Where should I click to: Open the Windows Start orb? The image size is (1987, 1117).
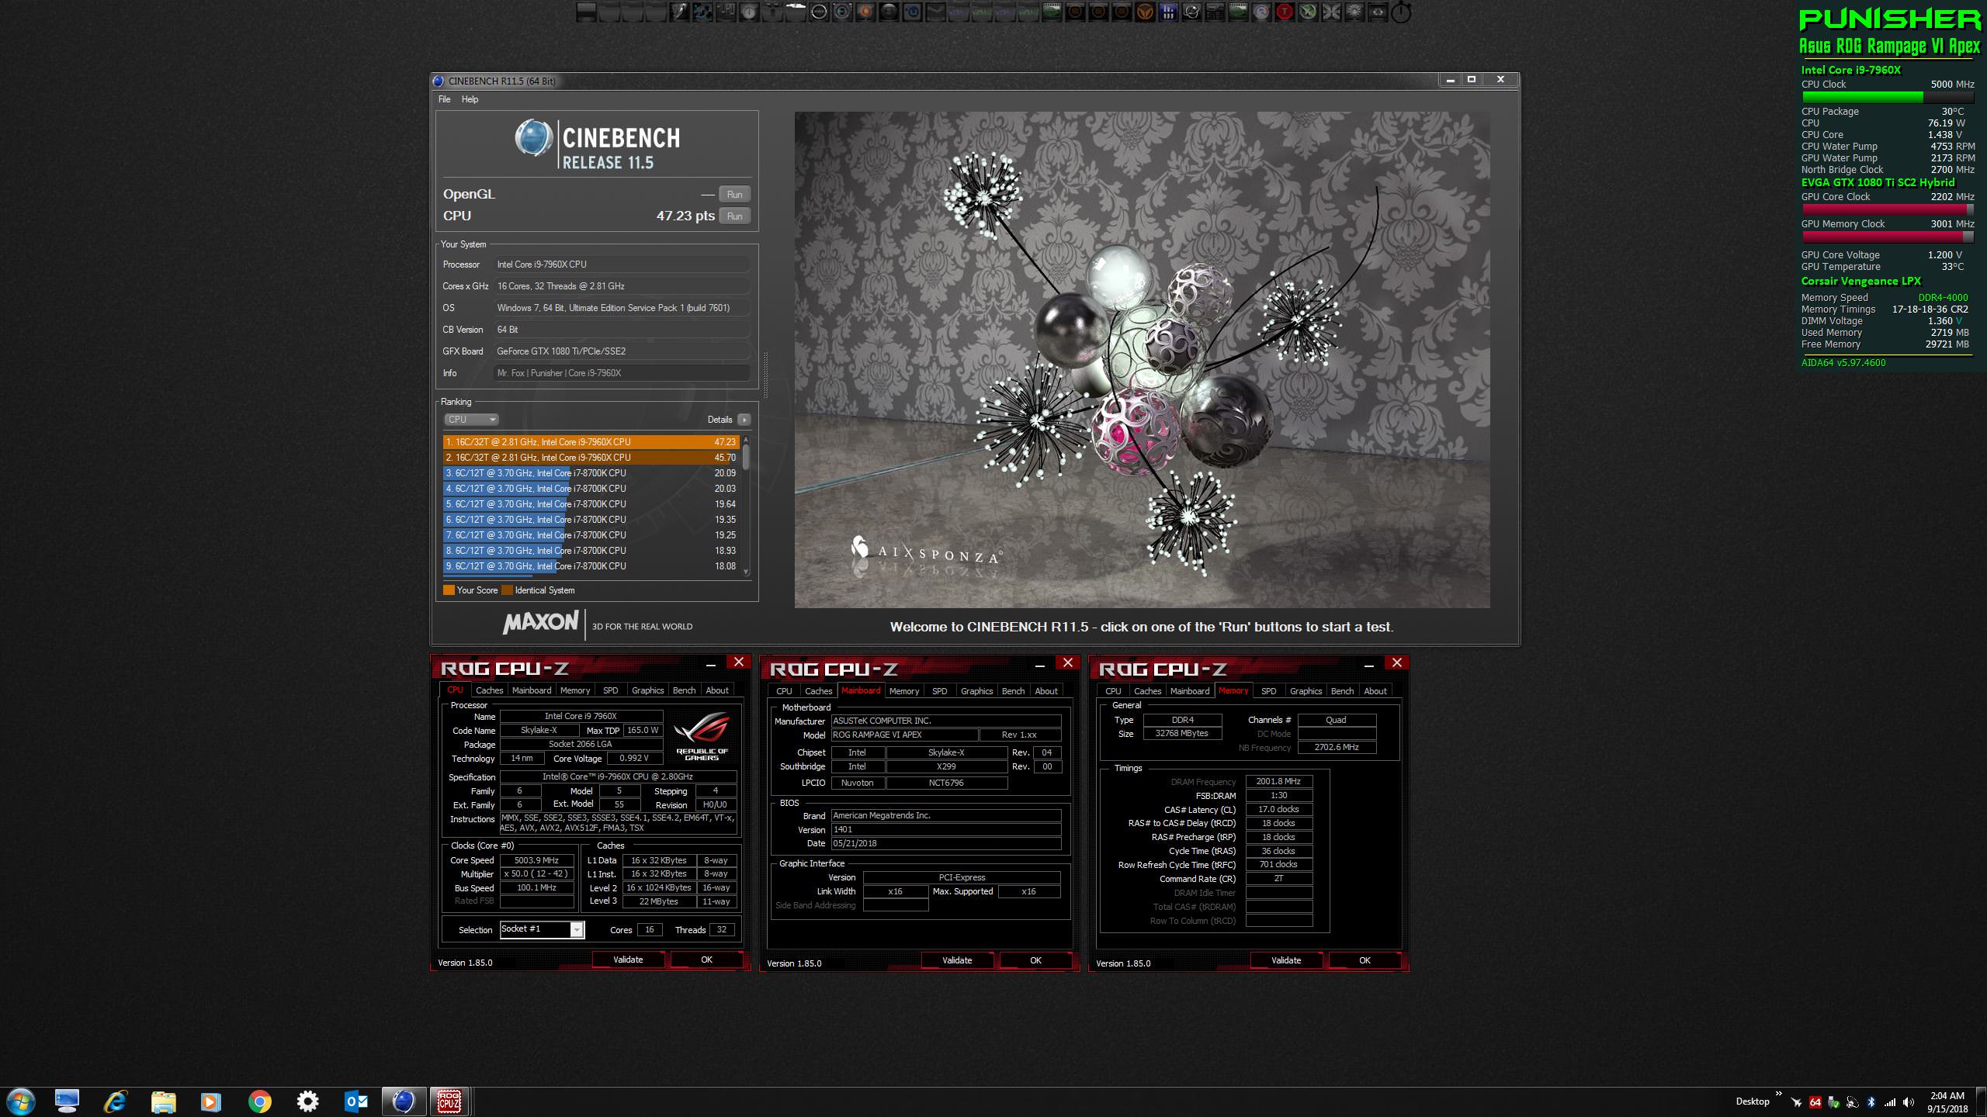[x=19, y=1101]
